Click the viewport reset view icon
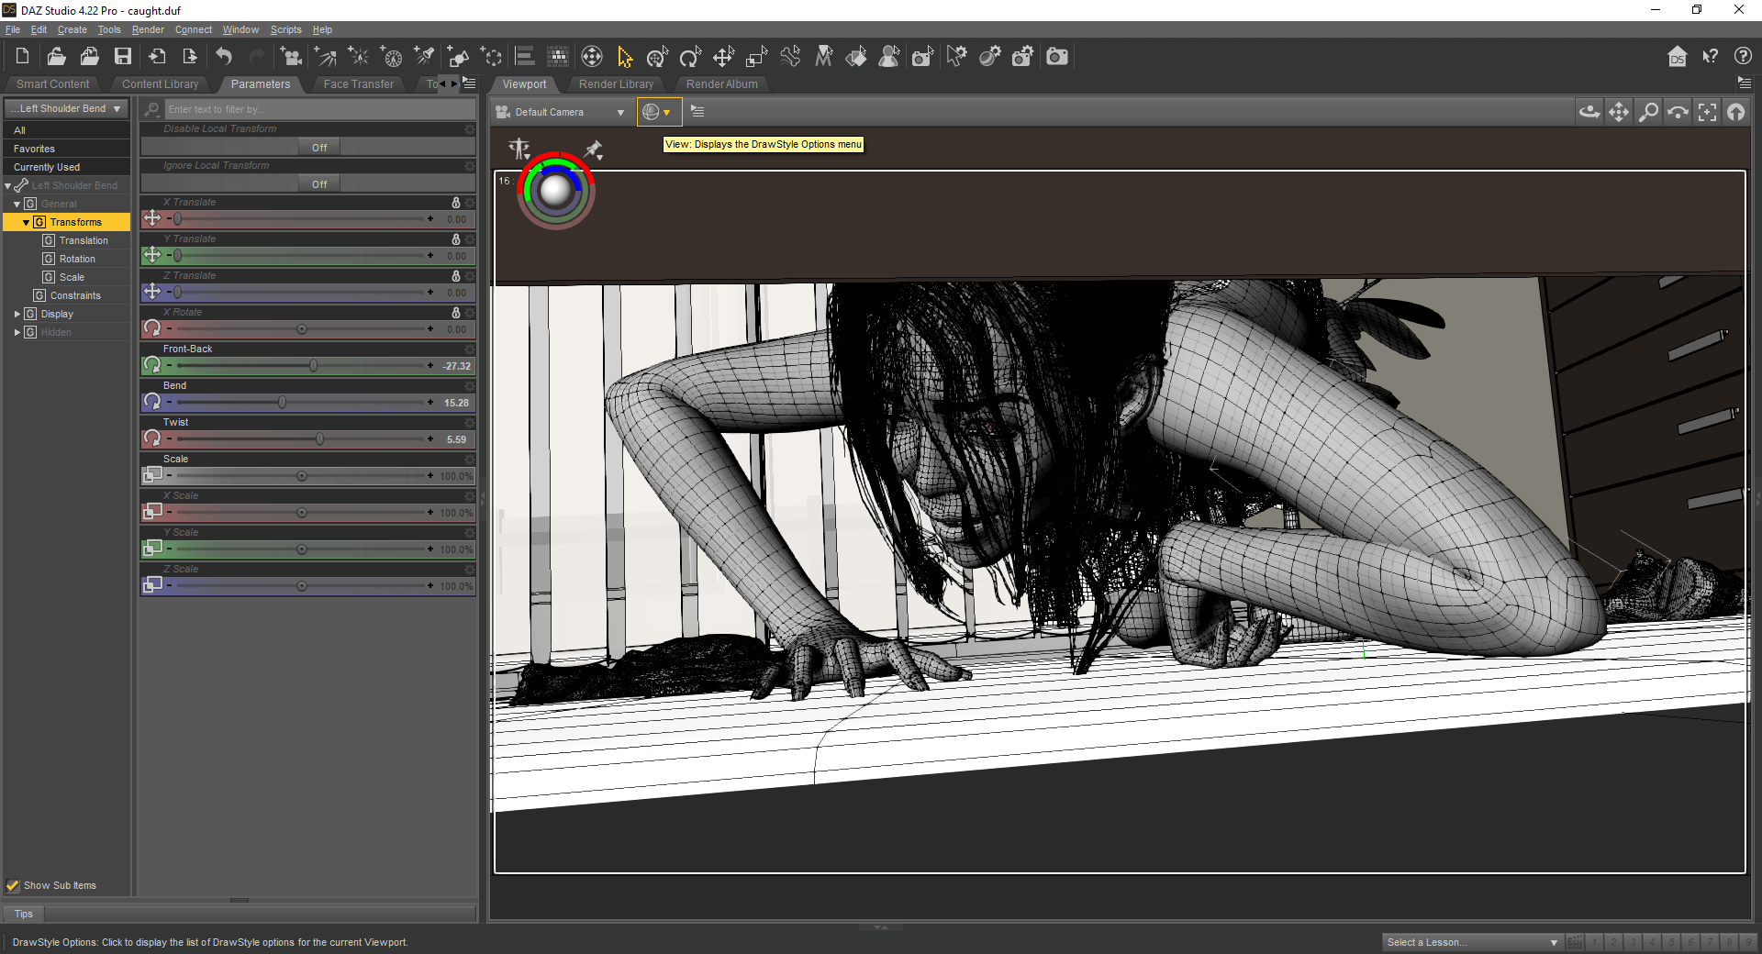The image size is (1762, 954). tap(1736, 112)
